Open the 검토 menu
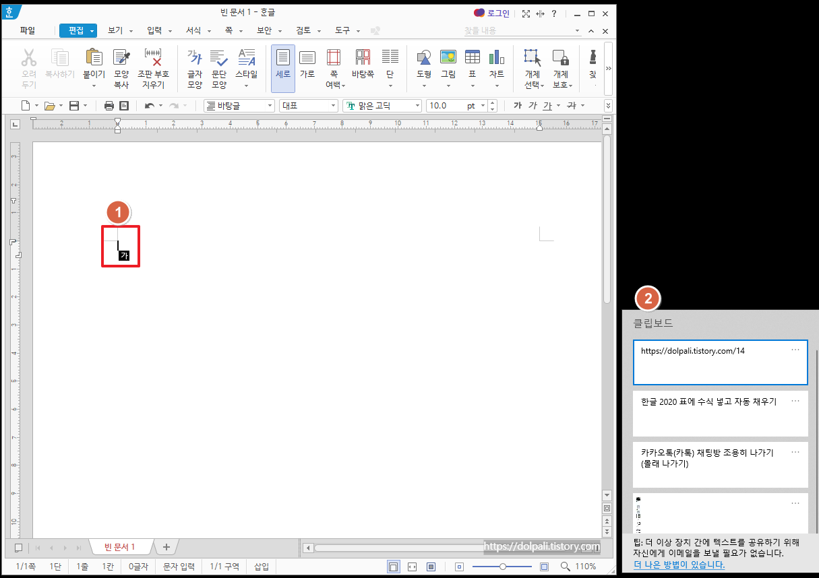Image resolution: width=819 pixels, height=578 pixels. click(x=303, y=30)
